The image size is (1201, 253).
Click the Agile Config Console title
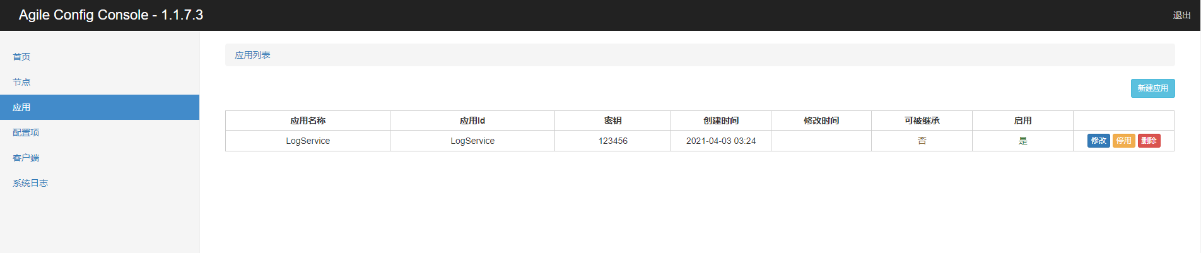click(x=111, y=15)
